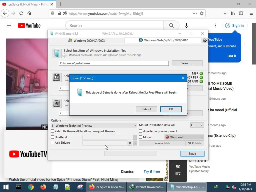Open the Firefox downloads arrow icon
Image resolution: width=256 pixels, height=192 pixels.
pos(225,13)
